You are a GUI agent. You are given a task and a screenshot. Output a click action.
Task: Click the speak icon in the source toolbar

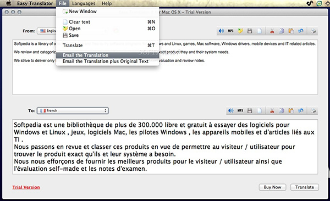click(221, 31)
